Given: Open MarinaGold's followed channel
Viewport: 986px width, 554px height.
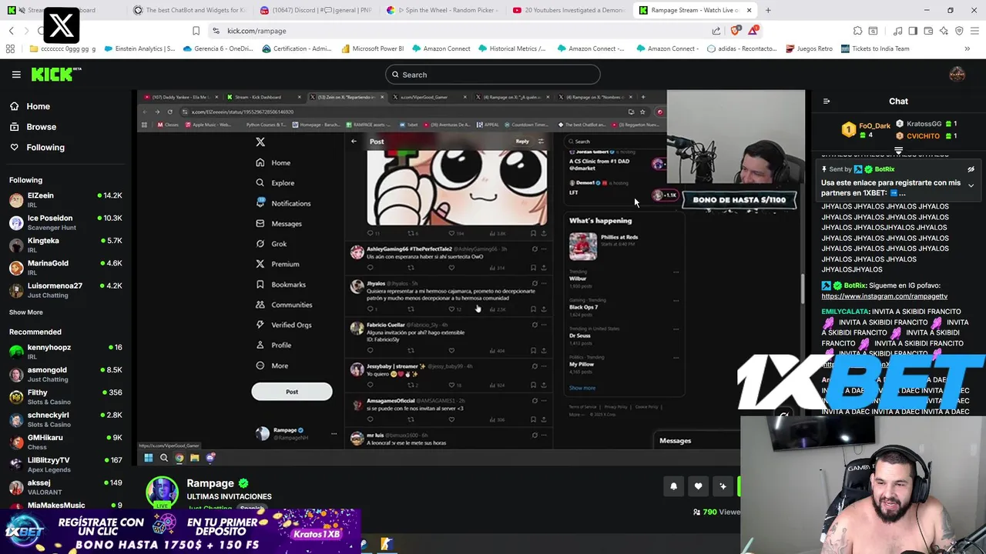Looking at the screenshot, I should pyautogui.click(x=65, y=268).
